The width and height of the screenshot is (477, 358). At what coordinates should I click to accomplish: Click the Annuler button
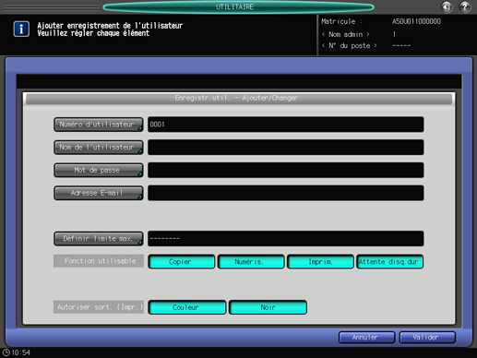tap(367, 338)
